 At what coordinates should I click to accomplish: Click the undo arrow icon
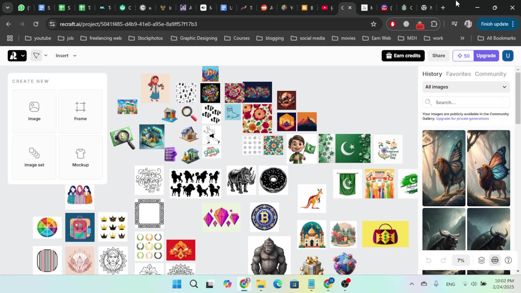428,260
